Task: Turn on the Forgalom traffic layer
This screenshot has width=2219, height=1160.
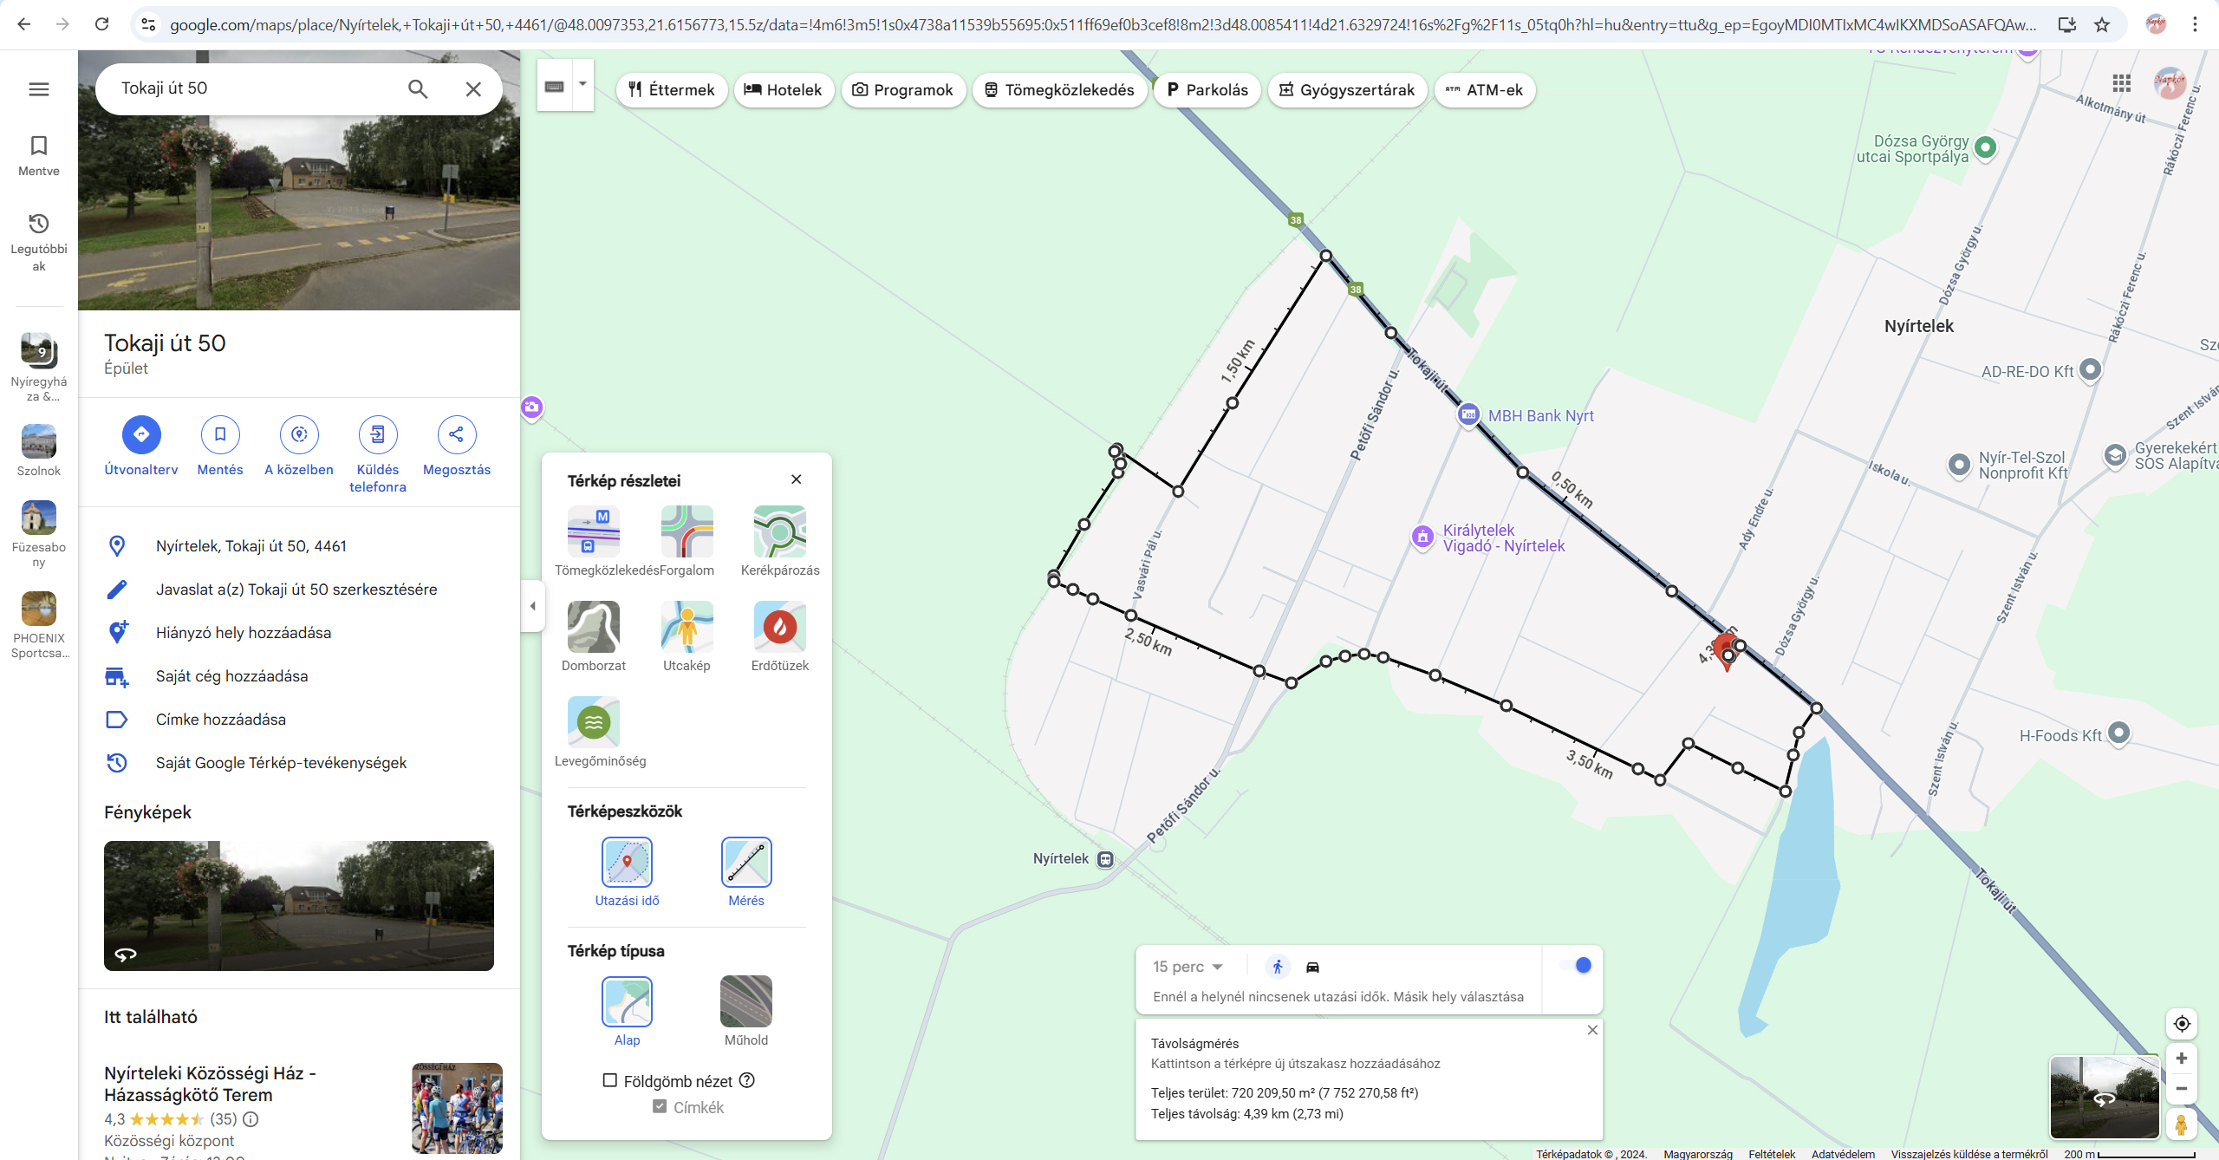Action: click(687, 531)
